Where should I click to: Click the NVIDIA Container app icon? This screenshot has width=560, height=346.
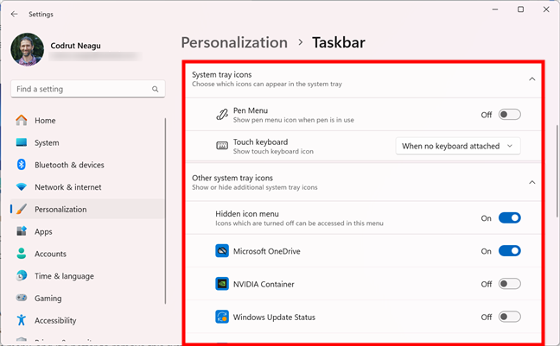[x=222, y=284]
